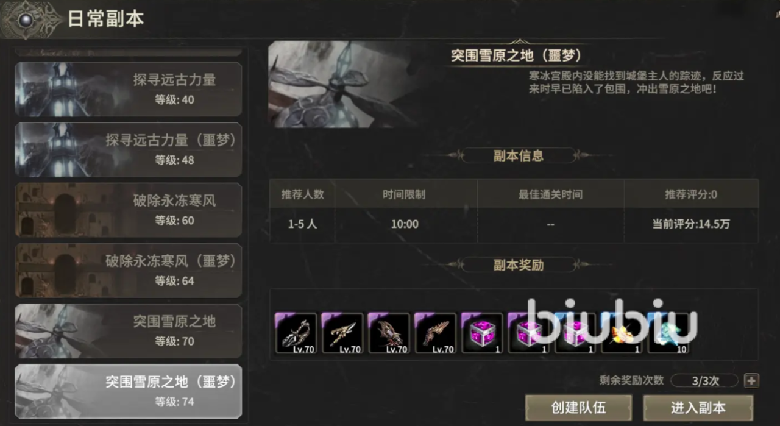Click 进入副本 to enter the dungeon

[x=698, y=408]
